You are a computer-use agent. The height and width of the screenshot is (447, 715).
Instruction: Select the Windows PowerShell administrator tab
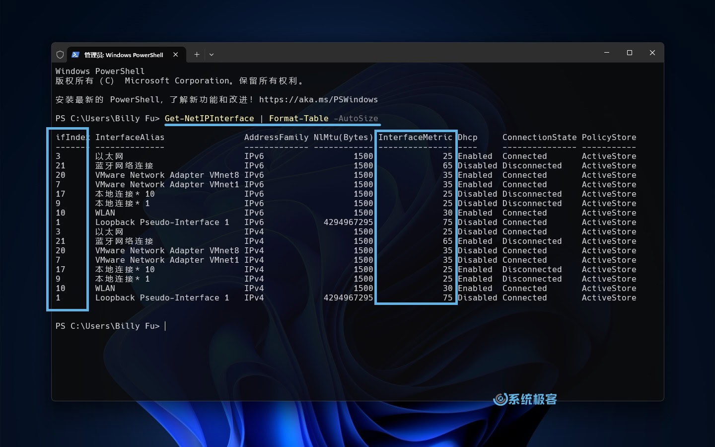(126, 55)
